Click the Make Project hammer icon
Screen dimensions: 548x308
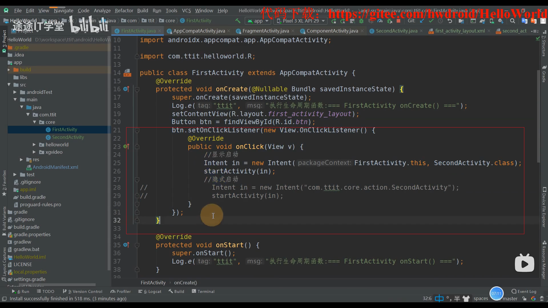pyautogui.click(x=237, y=21)
